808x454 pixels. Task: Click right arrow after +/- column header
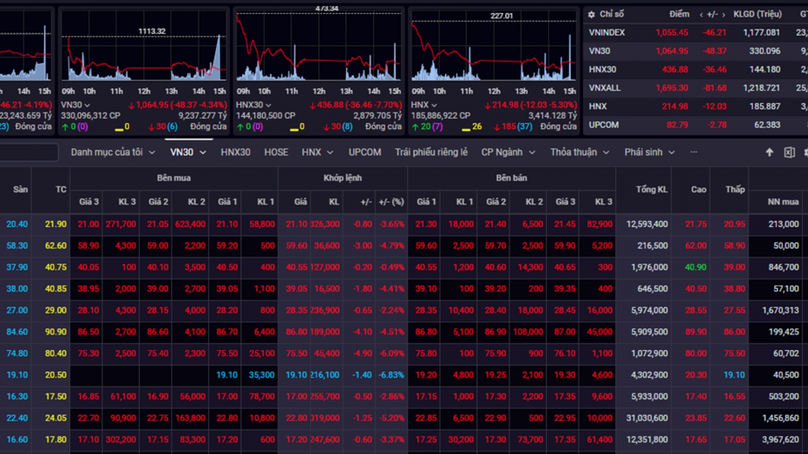[x=724, y=15]
